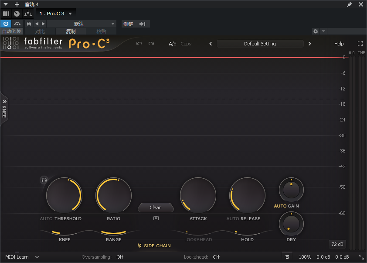
Task: Toggle the 侧链 sidechain button
Action: coord(128,24)
